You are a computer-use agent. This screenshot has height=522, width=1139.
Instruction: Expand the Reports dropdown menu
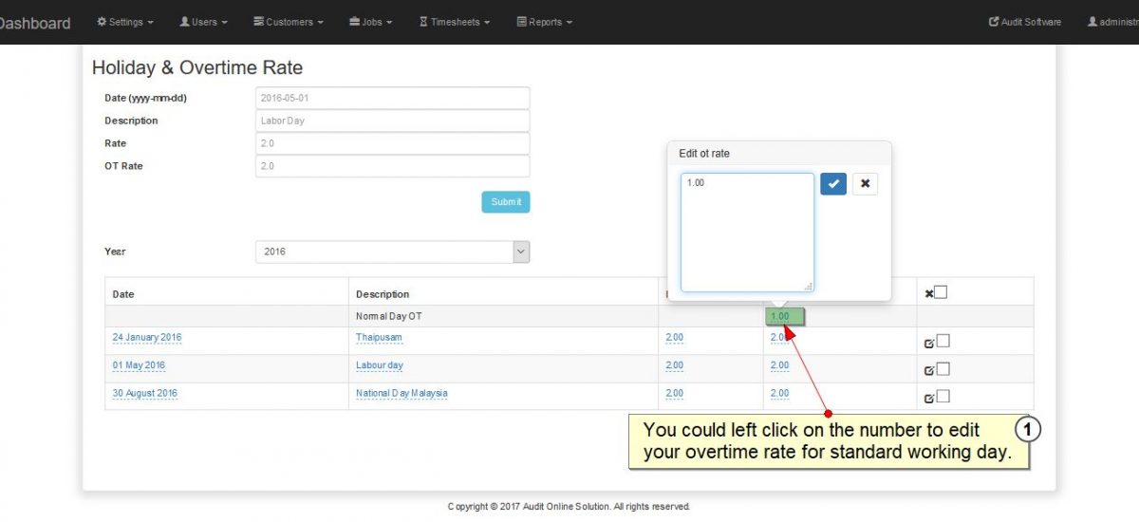tap(544, 22)
